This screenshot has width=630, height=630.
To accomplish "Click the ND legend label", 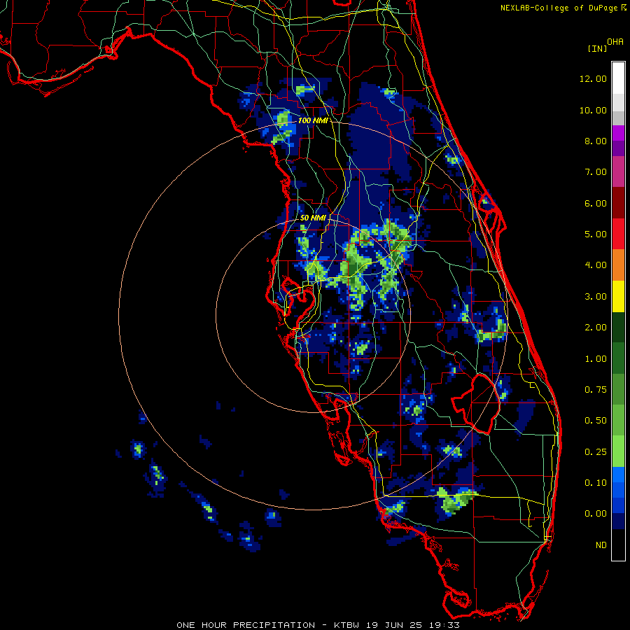I will tap(601, 545).
